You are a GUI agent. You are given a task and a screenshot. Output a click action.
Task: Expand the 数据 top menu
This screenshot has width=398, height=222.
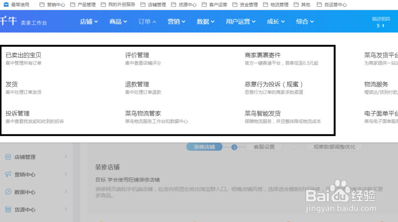206,21
